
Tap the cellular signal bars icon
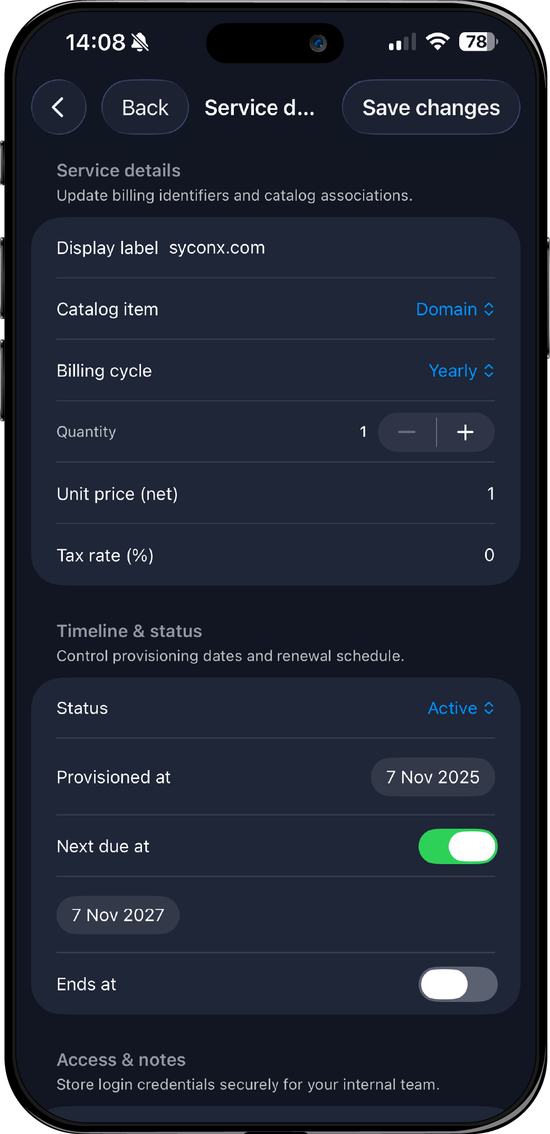[x=402, y=42]
